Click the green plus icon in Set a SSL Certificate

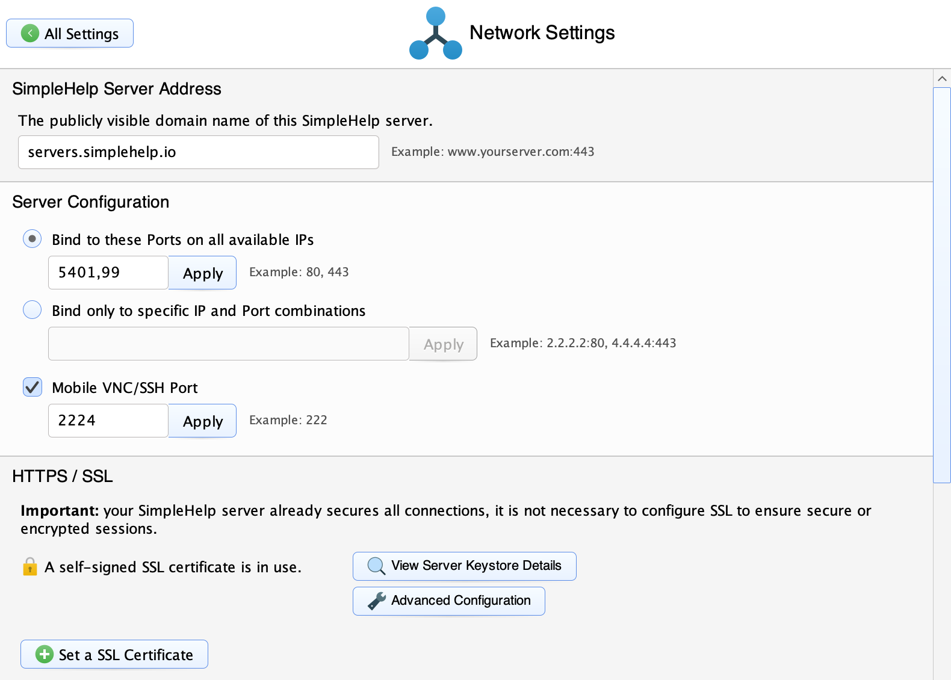[45, 654]
